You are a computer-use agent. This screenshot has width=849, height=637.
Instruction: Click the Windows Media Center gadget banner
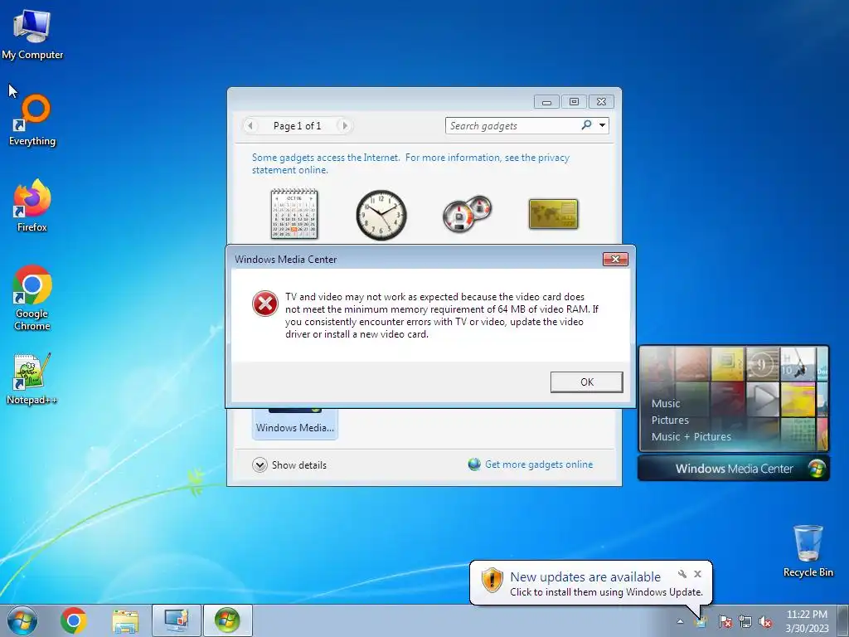734,469
